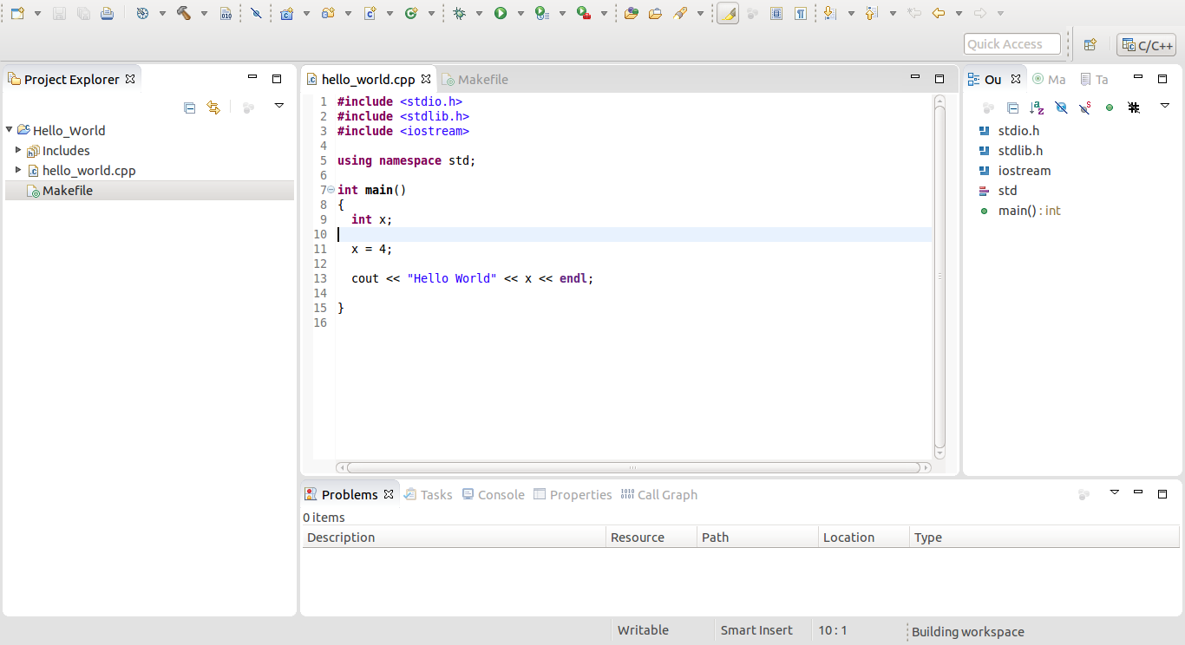1185x645 pixels.
Task: Open the Console tab
Action: pos(493,495)
